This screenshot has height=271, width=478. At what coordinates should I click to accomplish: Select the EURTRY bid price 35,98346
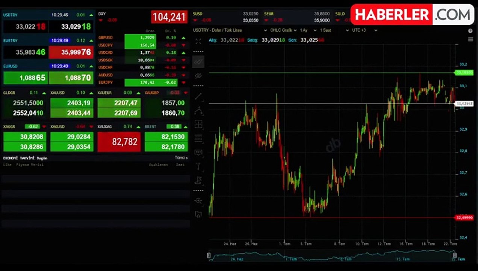[25, 52]
